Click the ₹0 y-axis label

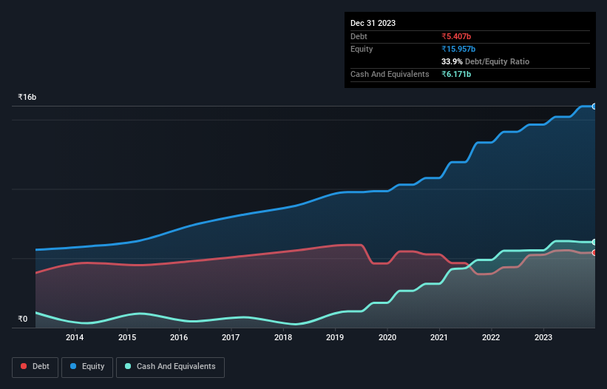tap(23, 319)
